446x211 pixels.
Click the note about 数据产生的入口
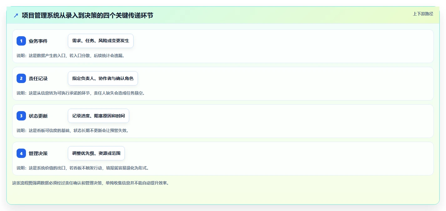coord(70,56)
